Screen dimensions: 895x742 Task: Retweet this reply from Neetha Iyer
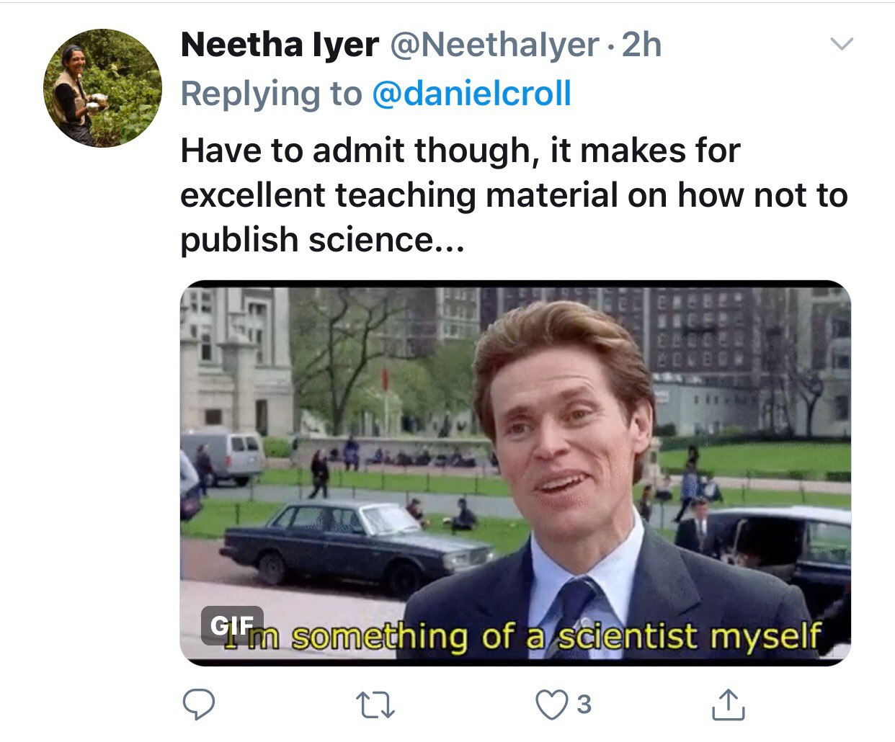(x=378, y=704)
